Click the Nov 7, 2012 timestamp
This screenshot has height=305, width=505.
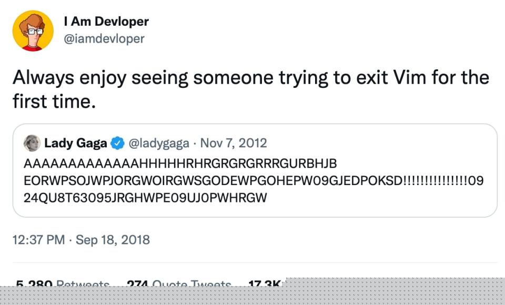[x=233, y=143]
